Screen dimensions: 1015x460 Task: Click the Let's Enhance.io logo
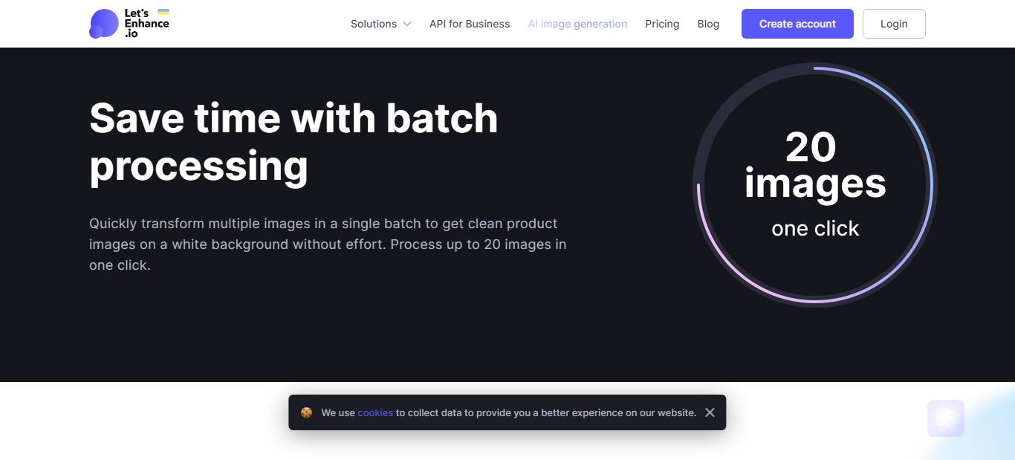129,24
